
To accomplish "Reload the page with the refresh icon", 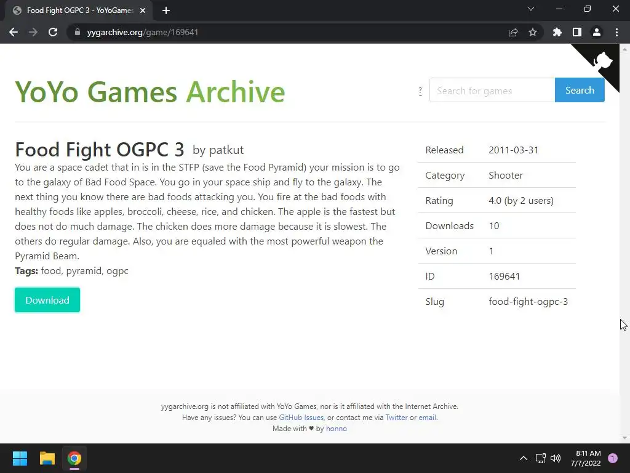I will pyautogui.click(x=53, y=32).
